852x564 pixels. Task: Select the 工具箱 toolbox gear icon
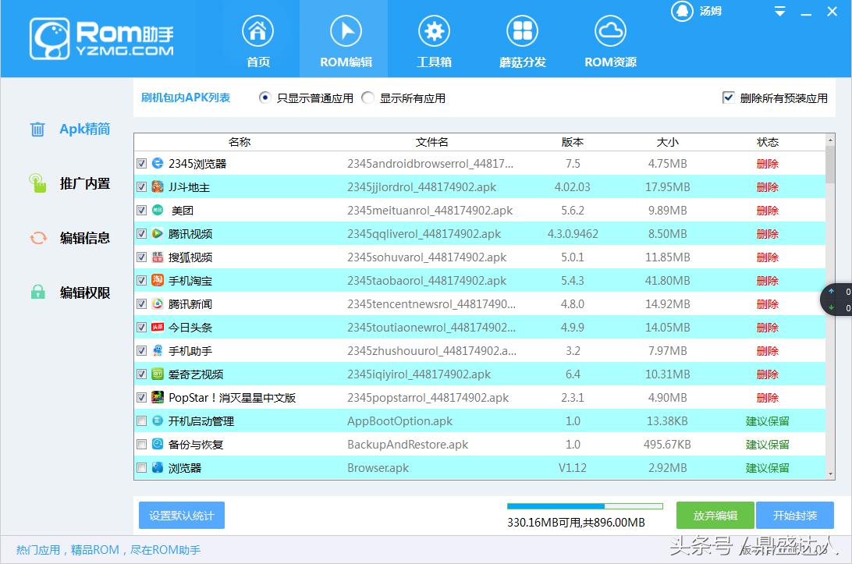click(x=434, y=31)
